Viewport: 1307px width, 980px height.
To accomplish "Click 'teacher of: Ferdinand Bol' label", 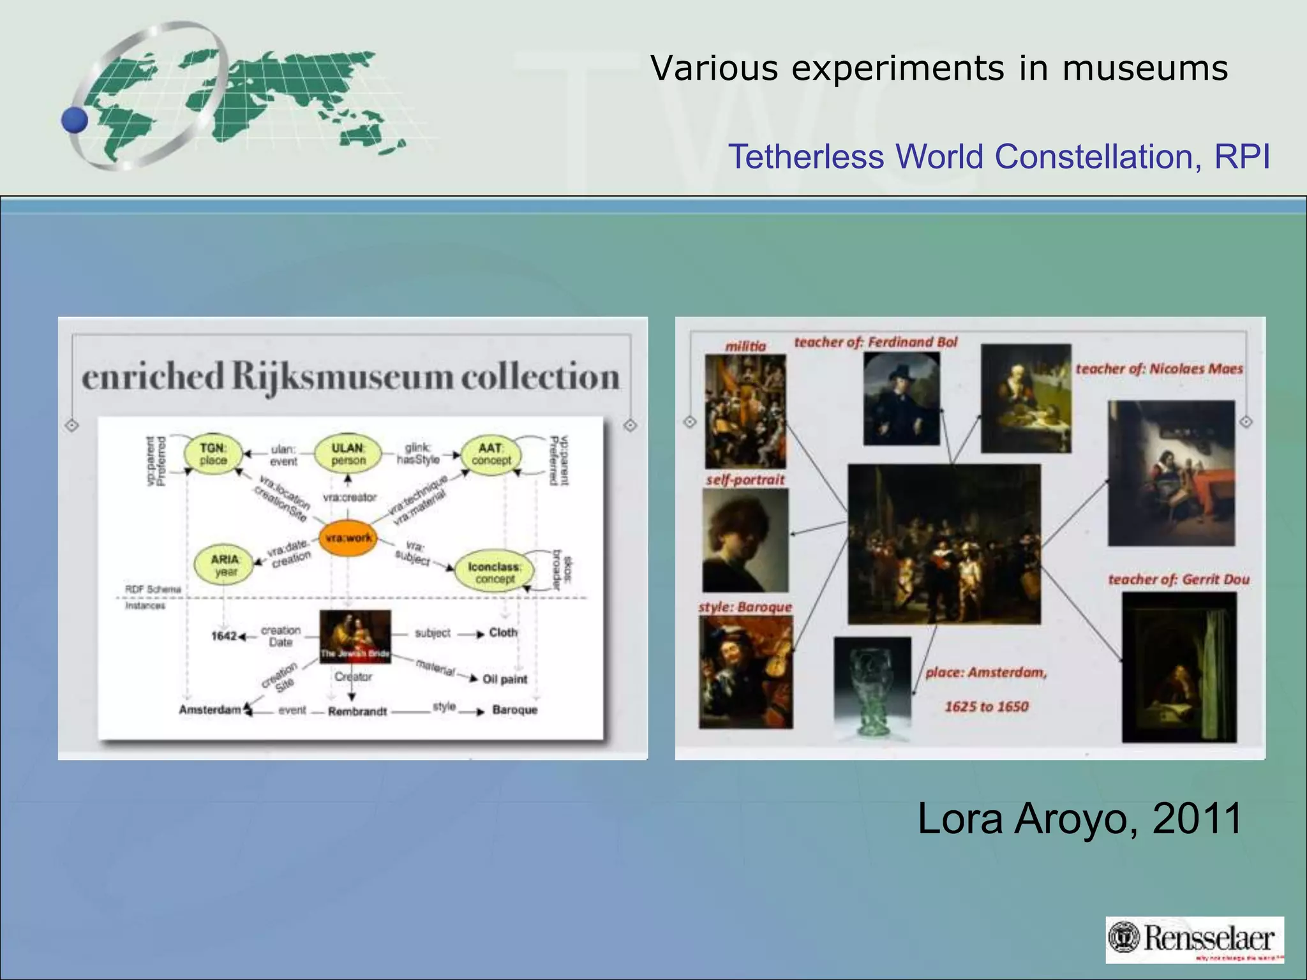I will tap(876, 342).
